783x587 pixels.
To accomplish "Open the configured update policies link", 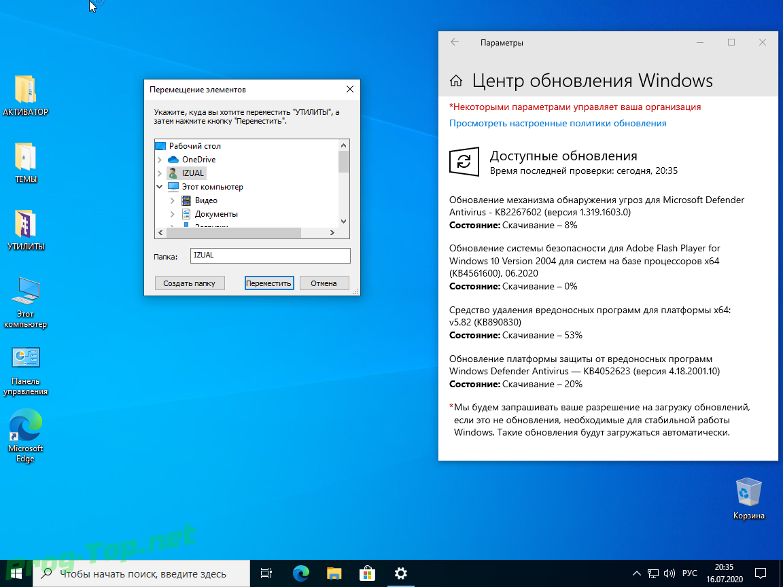I will (557, 124).
